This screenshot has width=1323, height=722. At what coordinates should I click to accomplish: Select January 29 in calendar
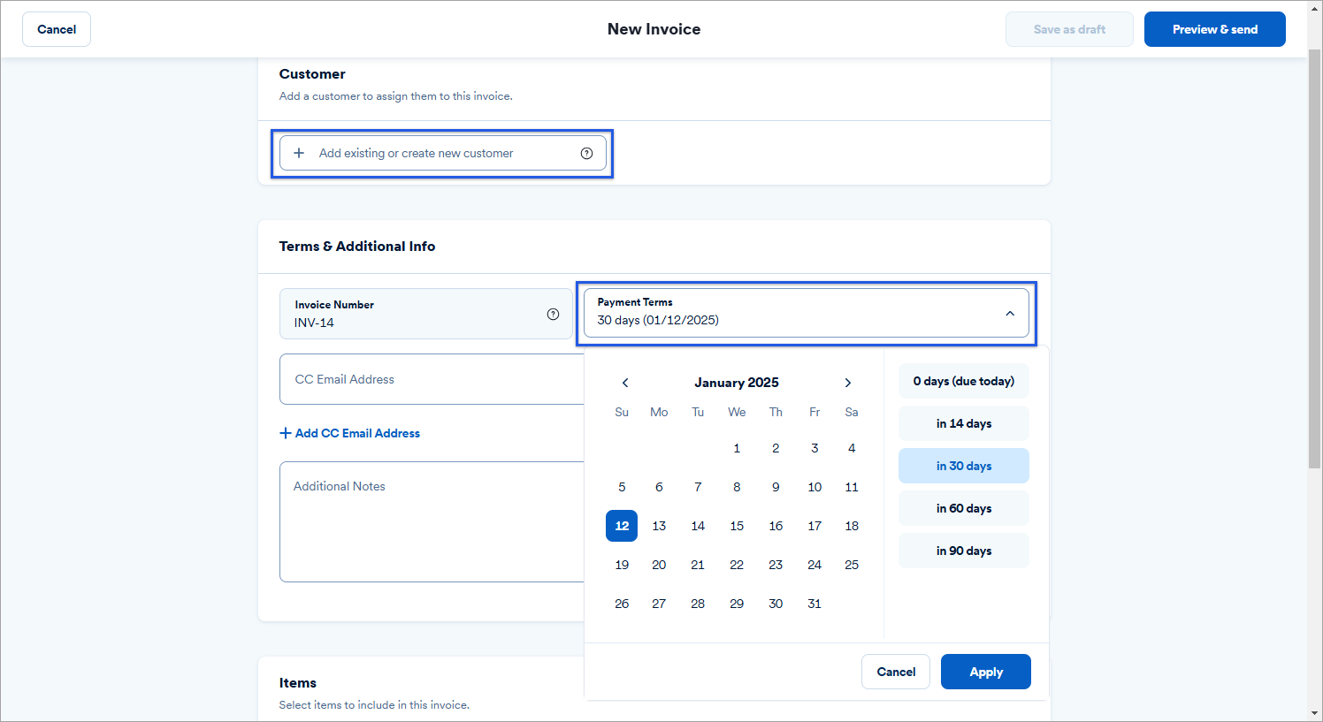tap(737, 604)
